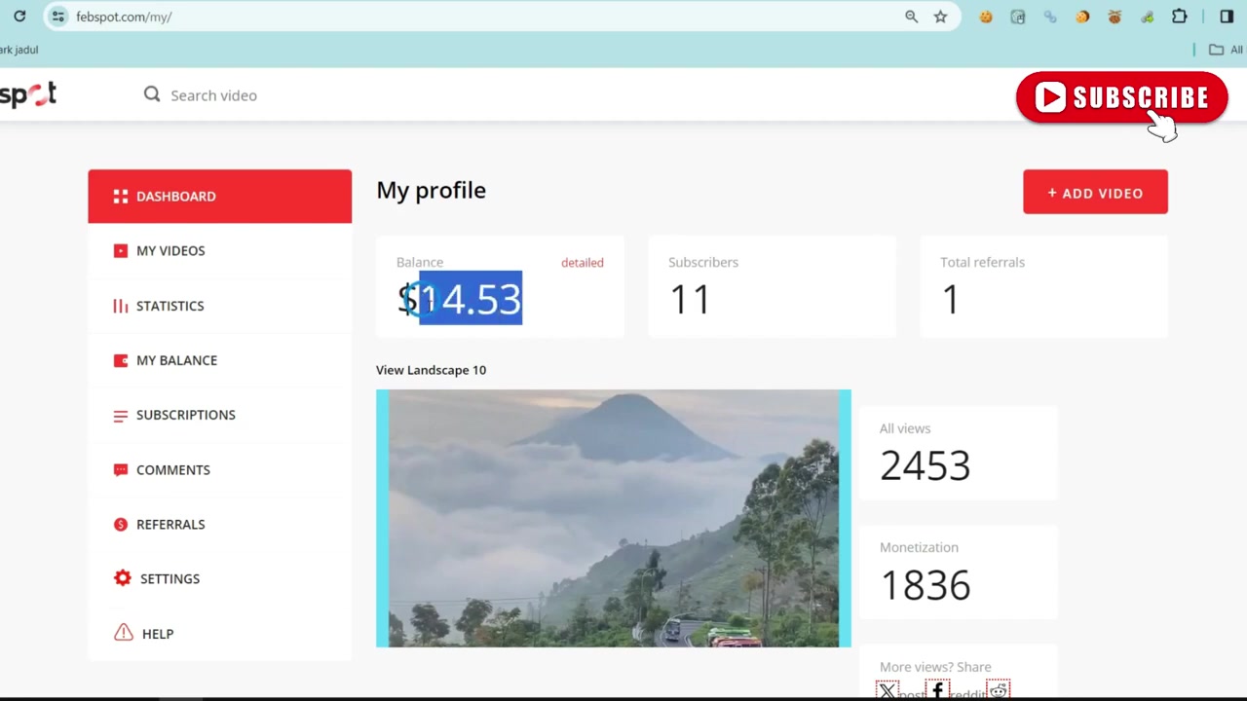
Task: Open the Extensions puzzle icon
Action: click(x=1179, y=17)
